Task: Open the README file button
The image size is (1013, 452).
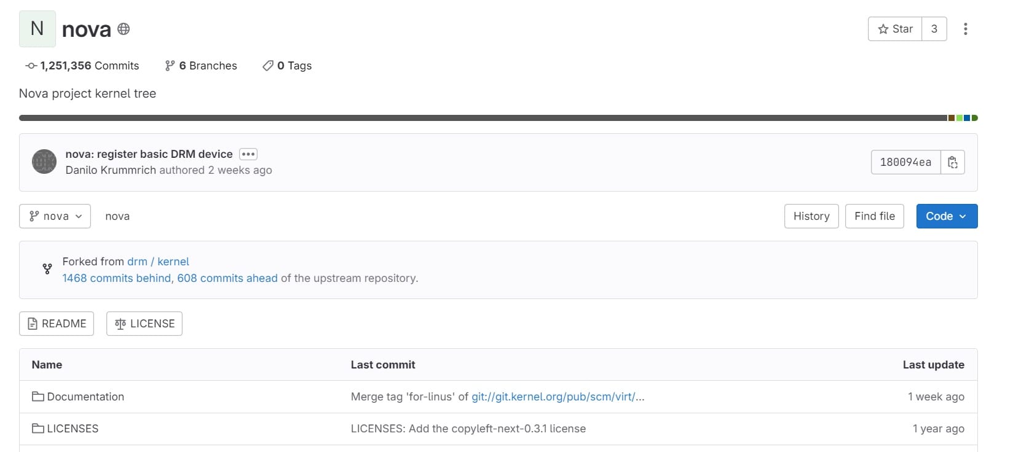Action: click(57, 324)
